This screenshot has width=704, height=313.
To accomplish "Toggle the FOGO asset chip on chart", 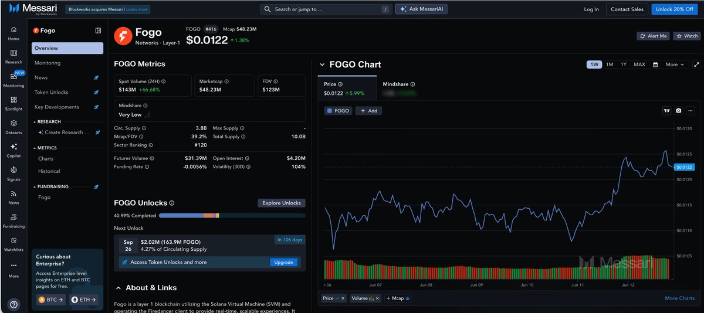I will point(339,110).
